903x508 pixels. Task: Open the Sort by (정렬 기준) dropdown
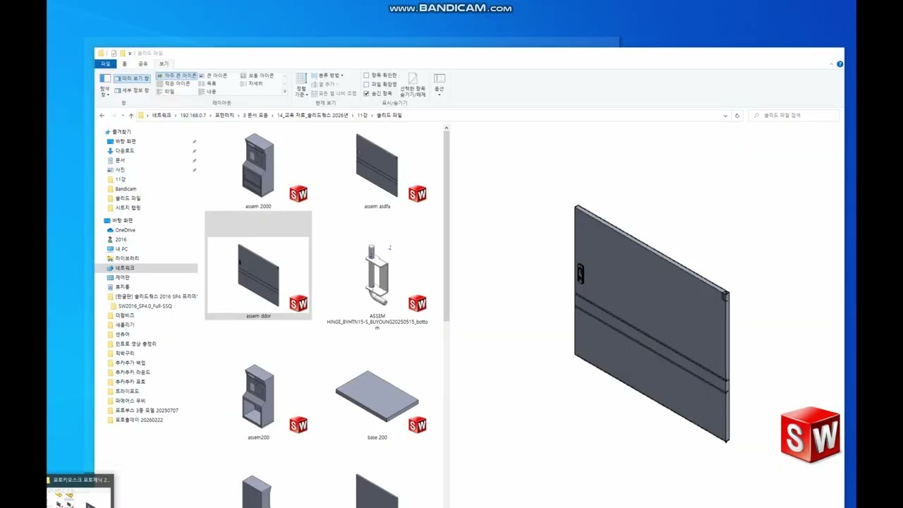[301, 85]
